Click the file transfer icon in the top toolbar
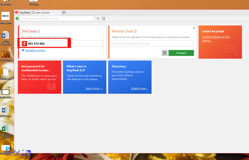The height and width of the screenshot is (160, 249). pos(104,19)
